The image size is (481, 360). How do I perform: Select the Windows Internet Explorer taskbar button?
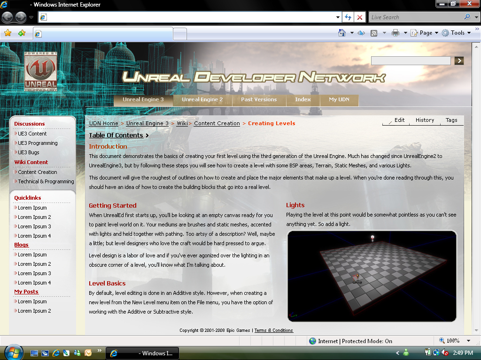[142, 353]
